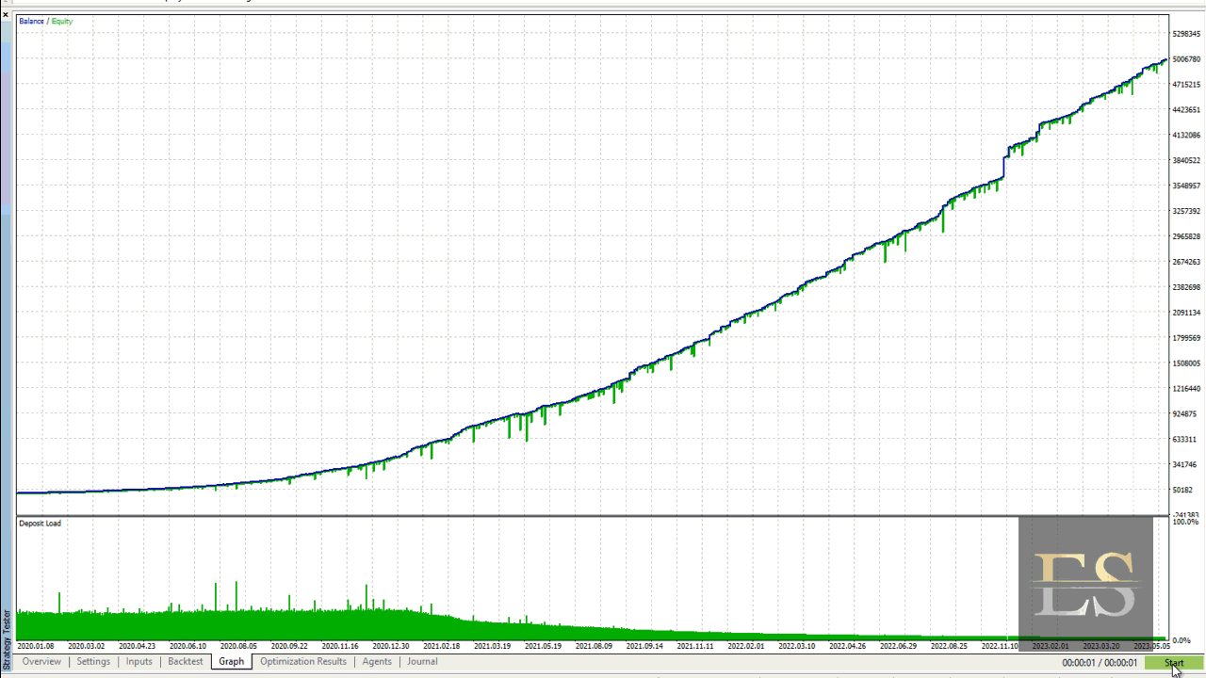
Task: Click the 2965828 balance axis value
Action: 1186,237
